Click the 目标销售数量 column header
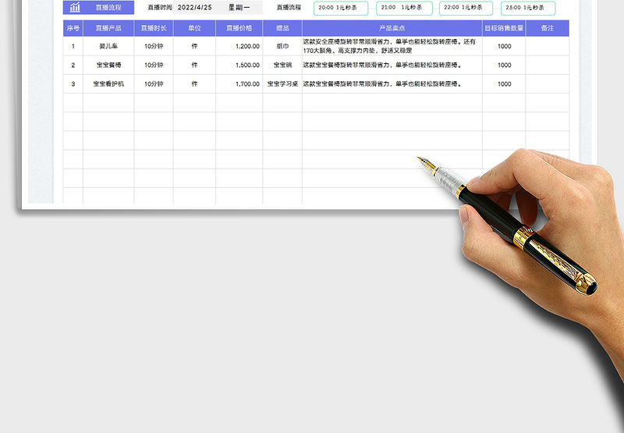624x433 pixels. pos(504,28)
